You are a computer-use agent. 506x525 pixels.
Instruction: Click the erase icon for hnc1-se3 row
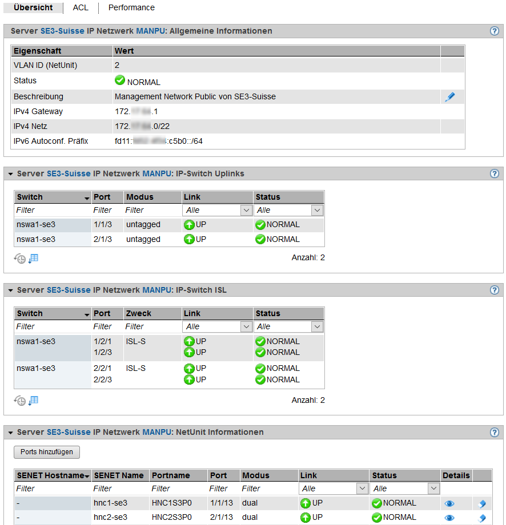(481, 504)
